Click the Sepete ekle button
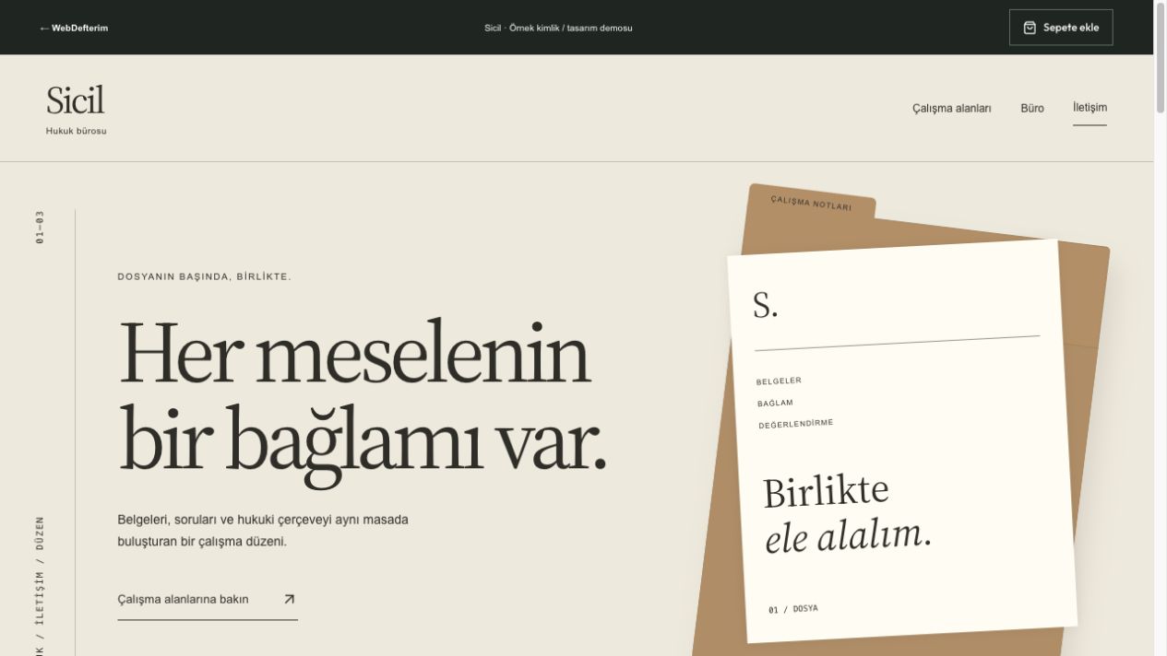 tap(1061, 28)
